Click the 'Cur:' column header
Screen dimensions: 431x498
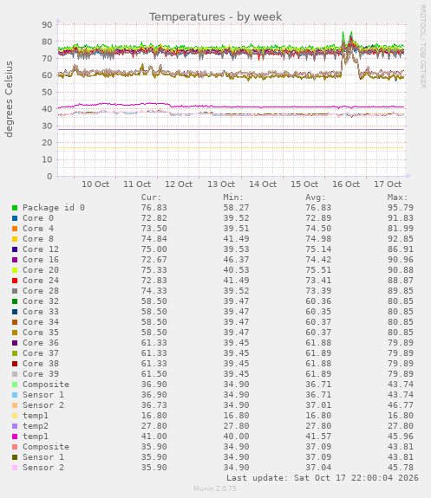point(152,197)
